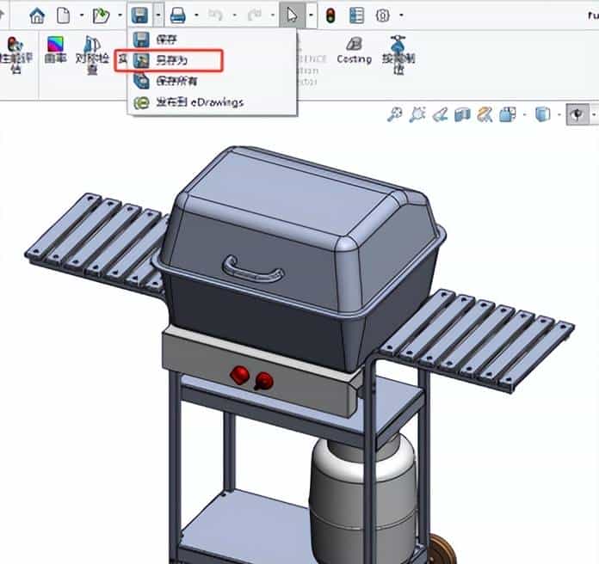Image resolution: width=599 pixels, height=564 pixels.
Task: Select the right red control knob
Action: pyautogui.click(x=263, y=381)
